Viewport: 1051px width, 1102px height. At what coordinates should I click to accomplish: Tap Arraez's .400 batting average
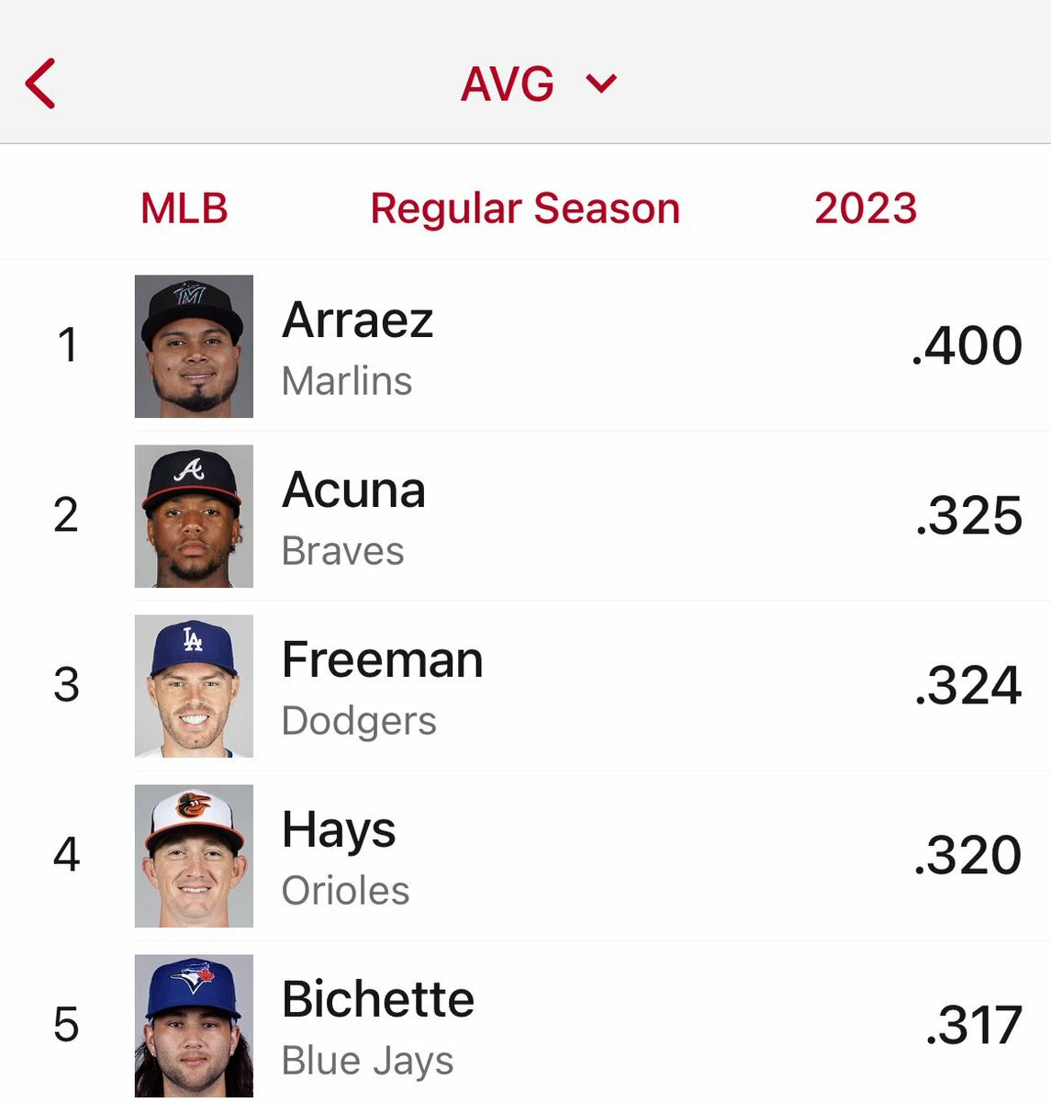[967, 346]
